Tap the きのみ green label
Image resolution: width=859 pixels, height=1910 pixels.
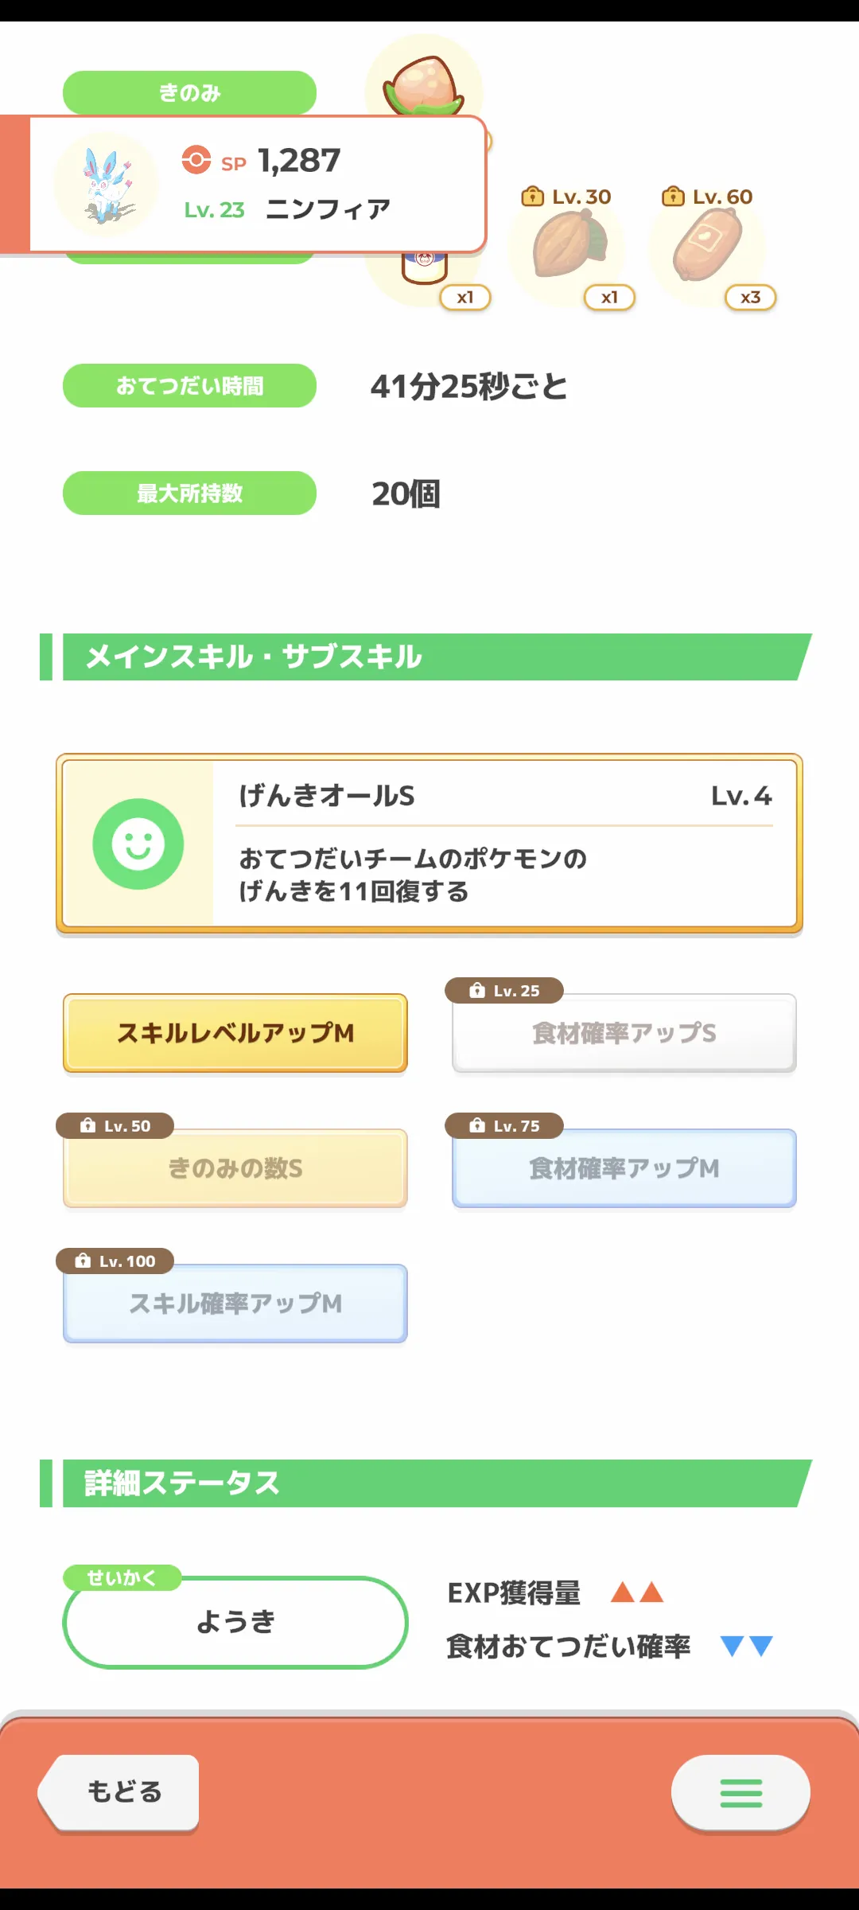189,92
